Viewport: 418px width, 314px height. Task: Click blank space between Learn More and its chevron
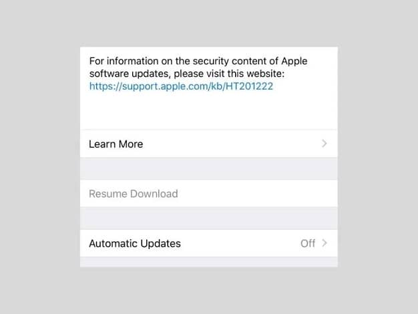tap(232, 144)
